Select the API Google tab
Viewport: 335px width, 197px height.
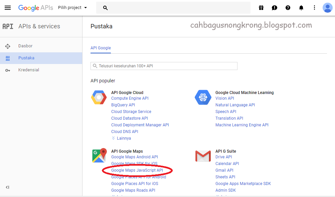coord(101,48)
